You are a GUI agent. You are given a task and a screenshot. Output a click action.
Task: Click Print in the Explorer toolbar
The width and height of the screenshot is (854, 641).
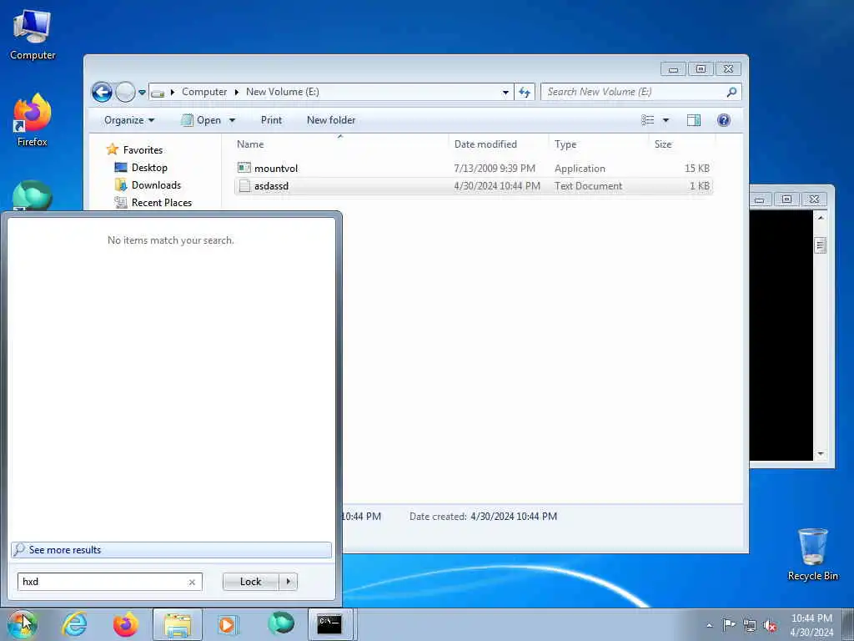click(x=271, y=120)
